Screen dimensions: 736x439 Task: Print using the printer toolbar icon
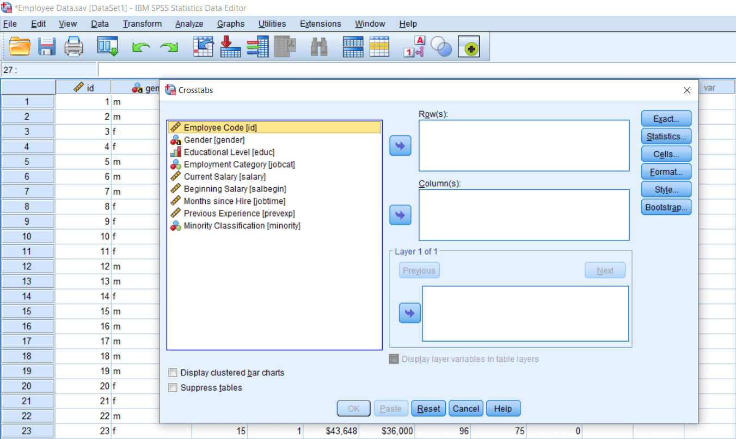(x=74, y=47)
